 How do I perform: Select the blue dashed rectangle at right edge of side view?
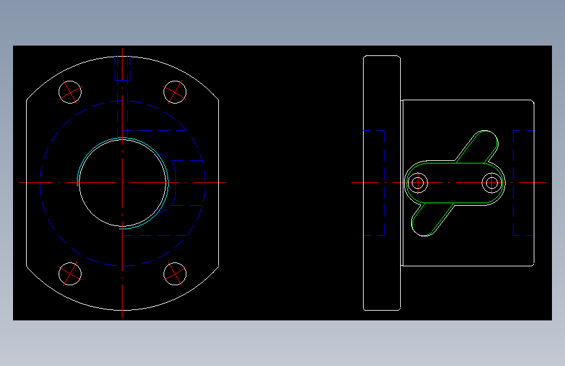pos(523,183)
